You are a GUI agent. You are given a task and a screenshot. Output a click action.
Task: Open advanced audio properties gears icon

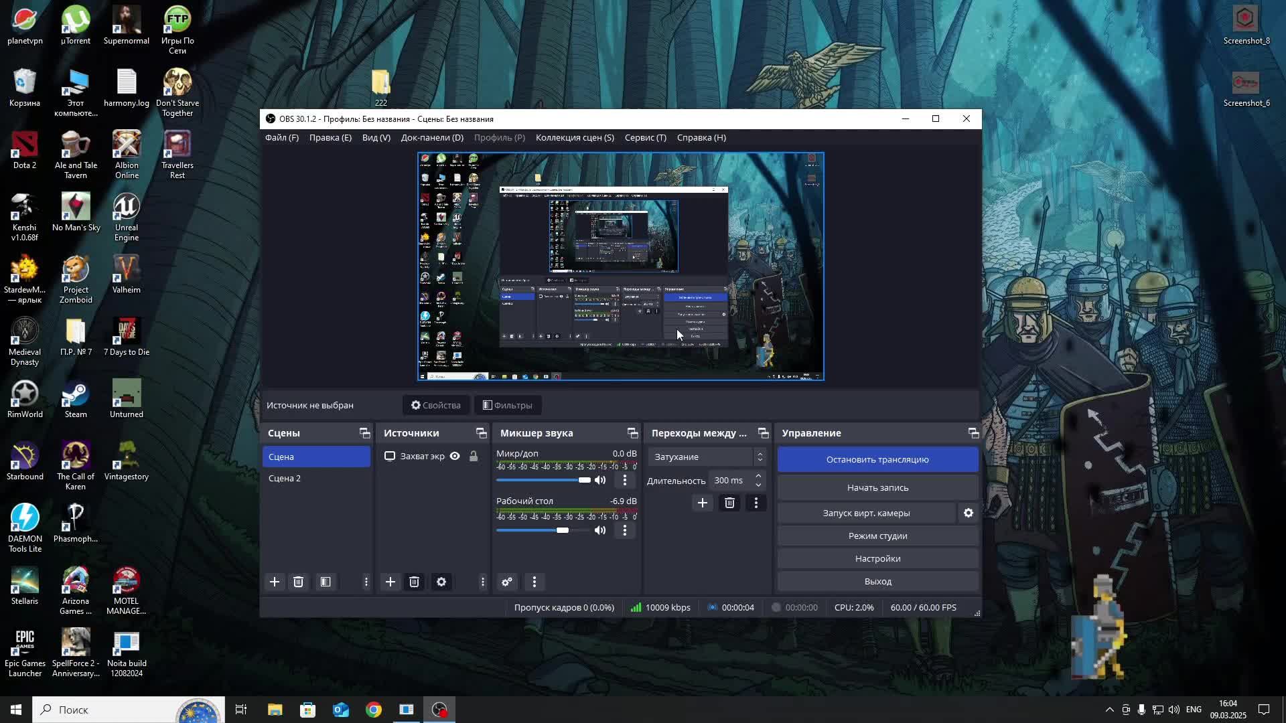507,582
